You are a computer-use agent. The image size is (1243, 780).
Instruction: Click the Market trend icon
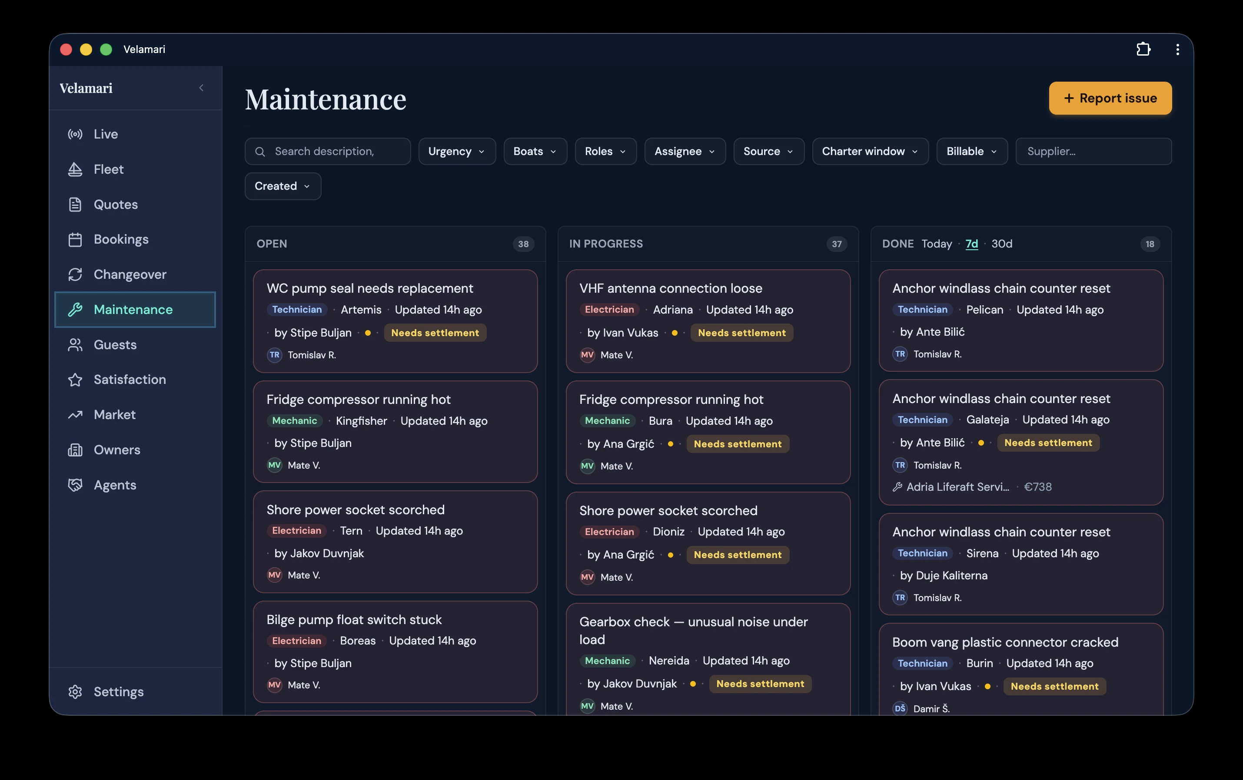[x=75, y=415]
